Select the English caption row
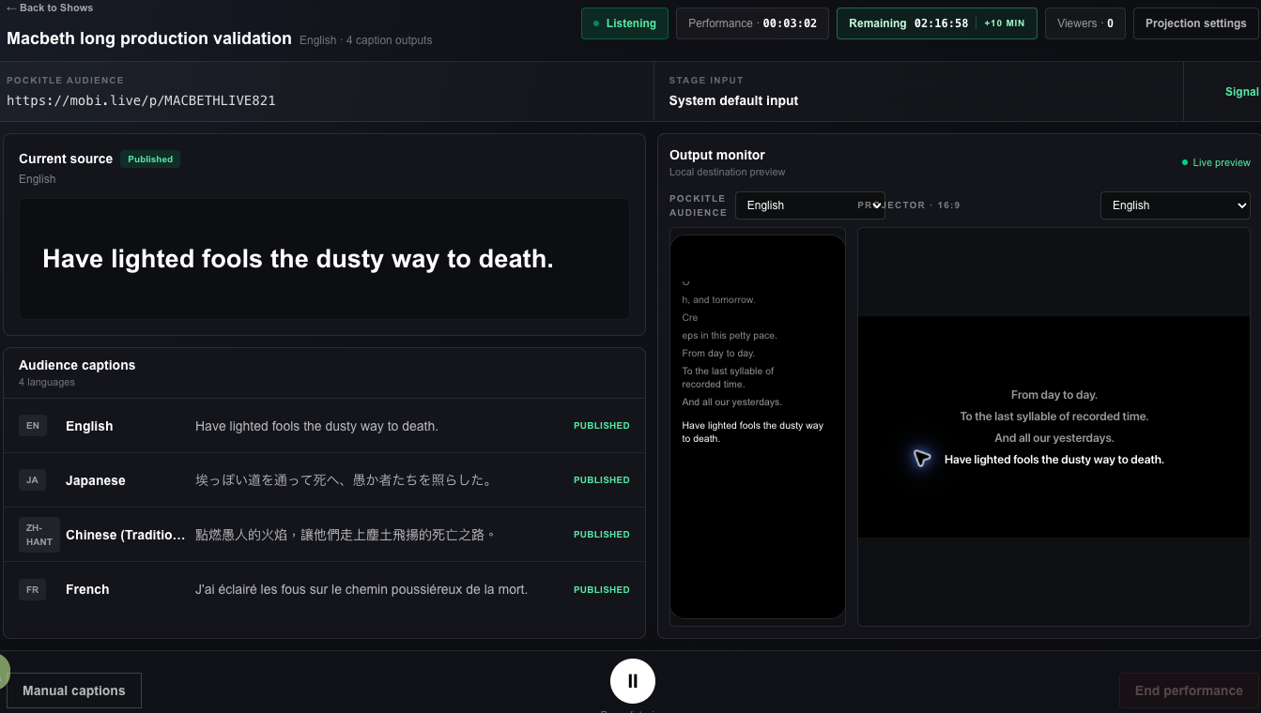Viewport: 1261px width, 713px height. coord(324,426)
